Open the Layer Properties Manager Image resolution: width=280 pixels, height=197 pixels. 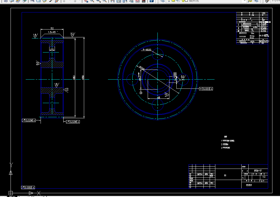pyautogui.click(x=162, y=1)
